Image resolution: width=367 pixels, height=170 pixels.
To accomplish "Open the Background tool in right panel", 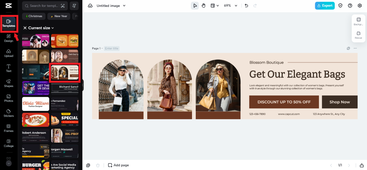I will (358, 22).
